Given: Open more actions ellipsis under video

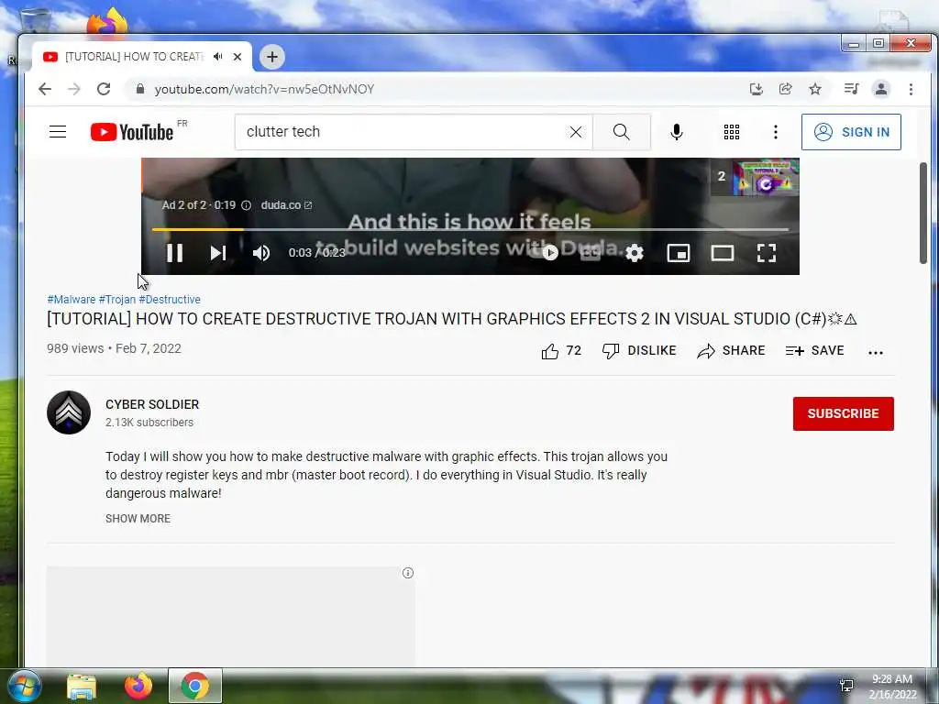Looking at the screenshot, I should tap(876, 353).
